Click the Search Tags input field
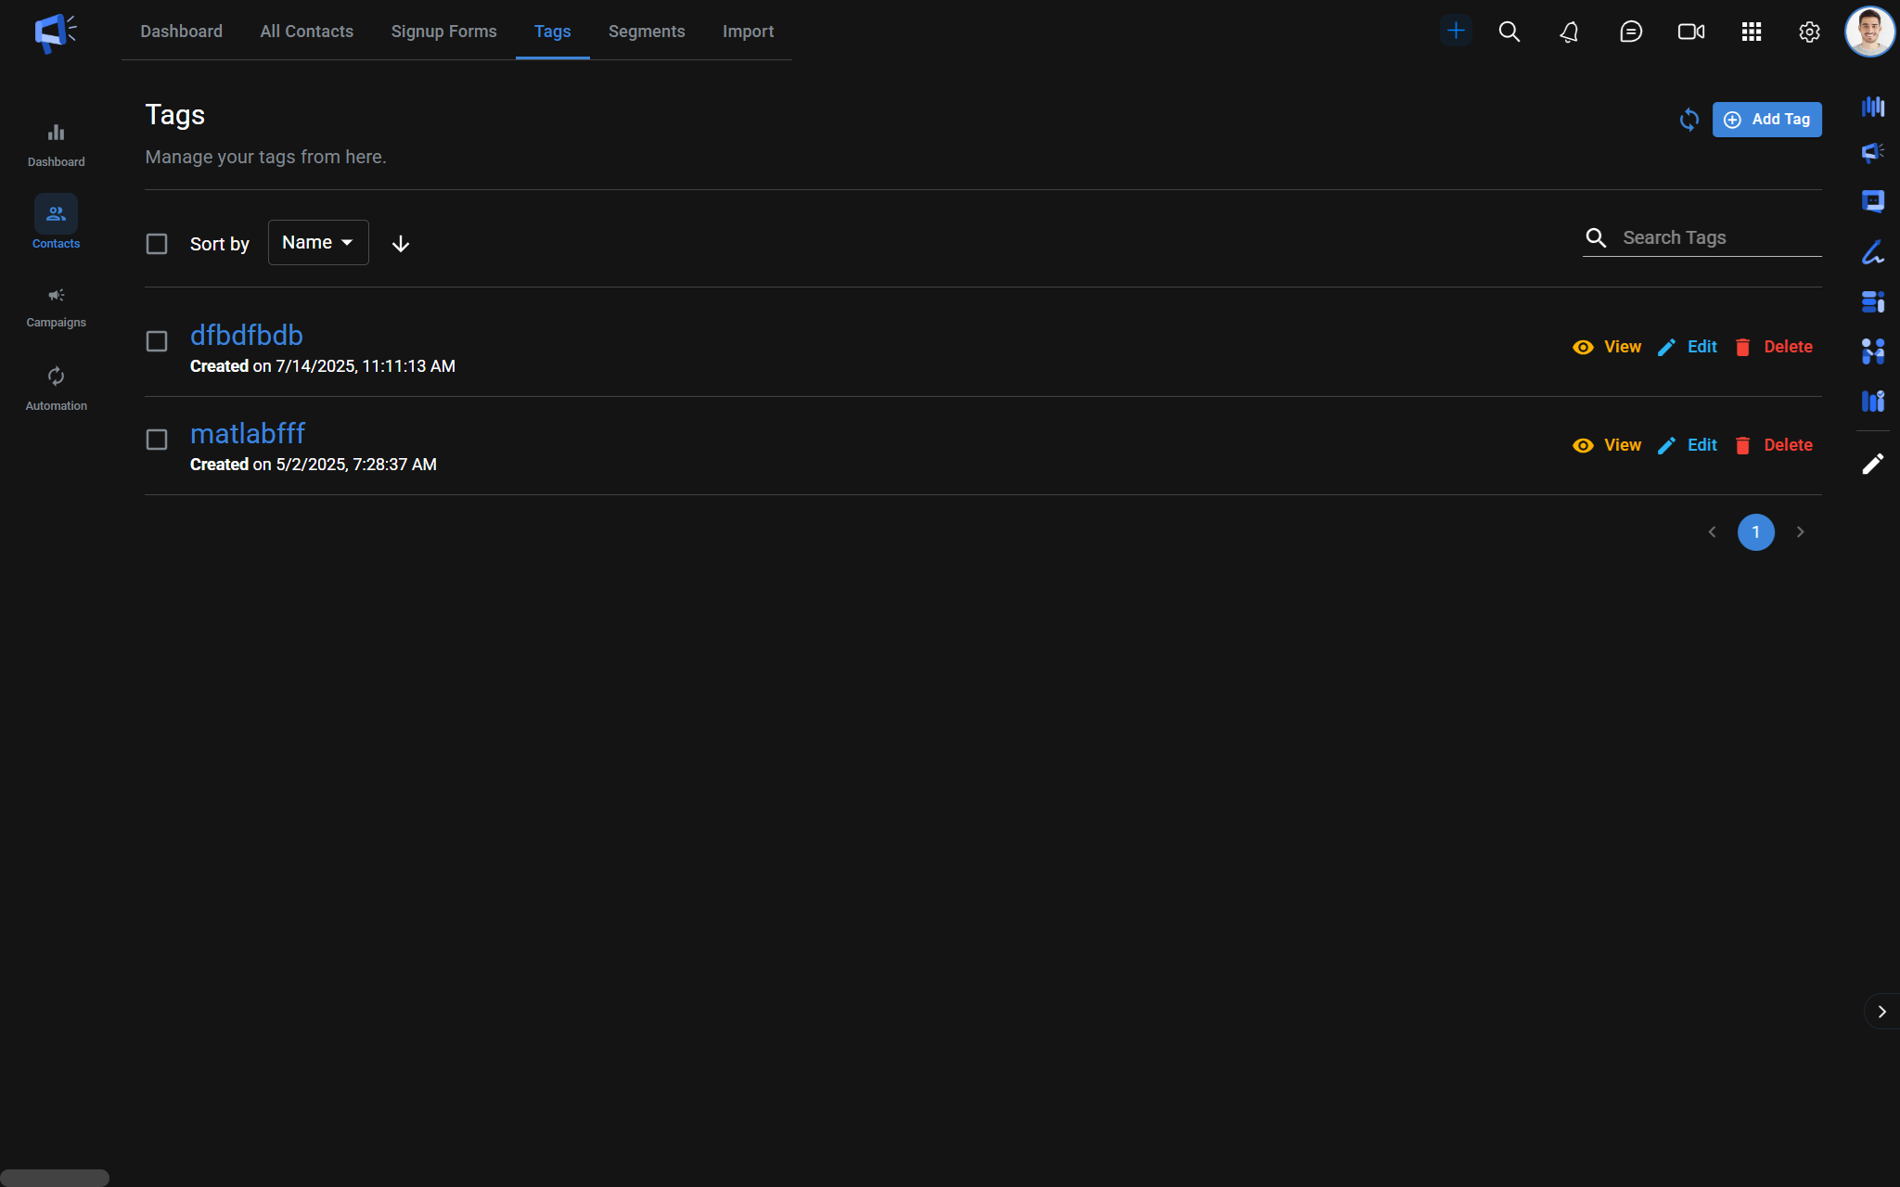The height and width of the screenshot is (1187, 1900). coord(1716,238)
